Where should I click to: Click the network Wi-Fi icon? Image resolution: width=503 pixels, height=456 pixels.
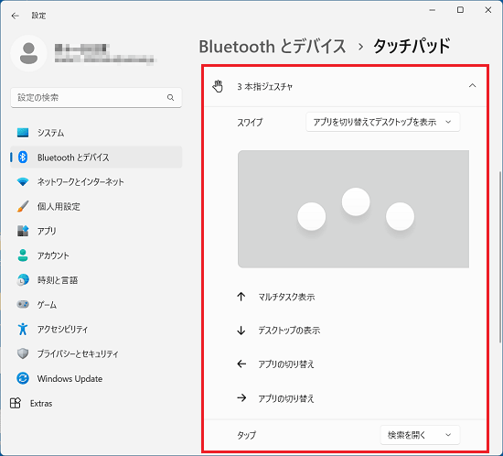[23, 181]
